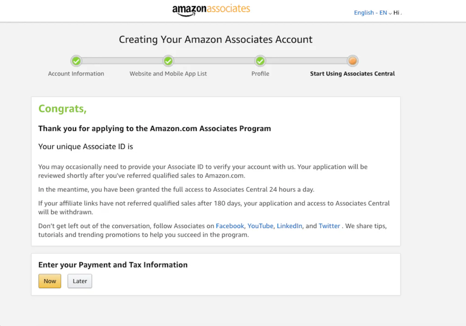Click the progress bar between Profile and final step

(306, 61)
